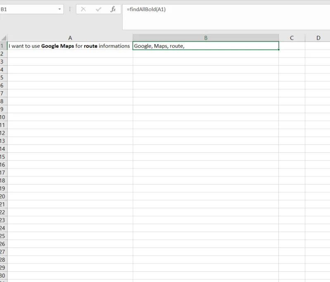Click the formula bar options dots handle
This screenshot has height=282, width=330.
(70, 9)
